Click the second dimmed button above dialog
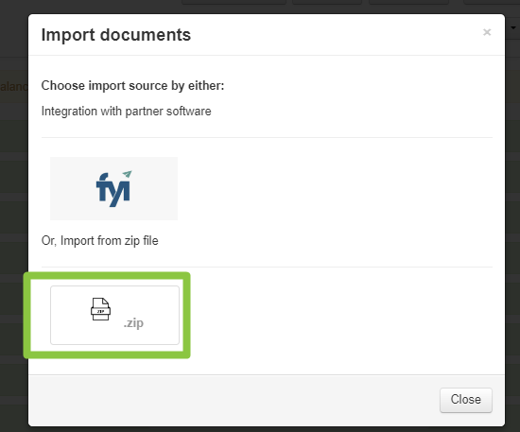Screen dimensions: 520x432 [327, 2]
